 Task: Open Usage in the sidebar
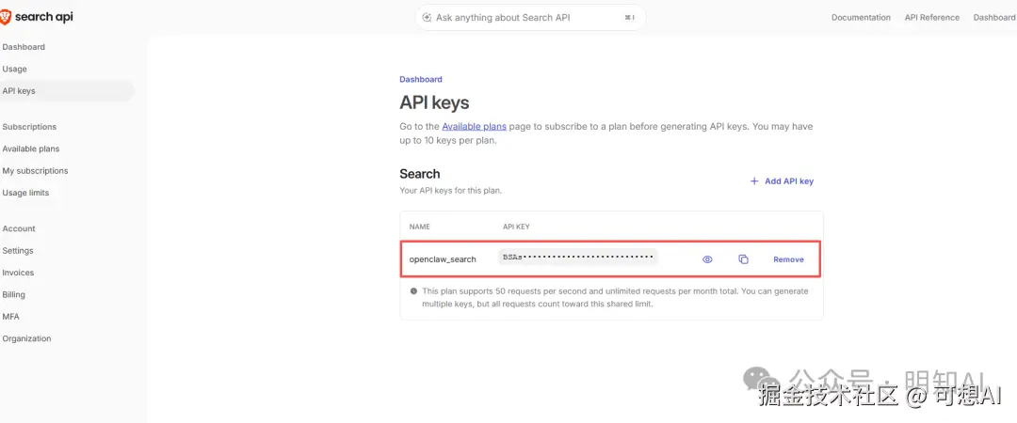pyautogui.click(x=15, y=69)
